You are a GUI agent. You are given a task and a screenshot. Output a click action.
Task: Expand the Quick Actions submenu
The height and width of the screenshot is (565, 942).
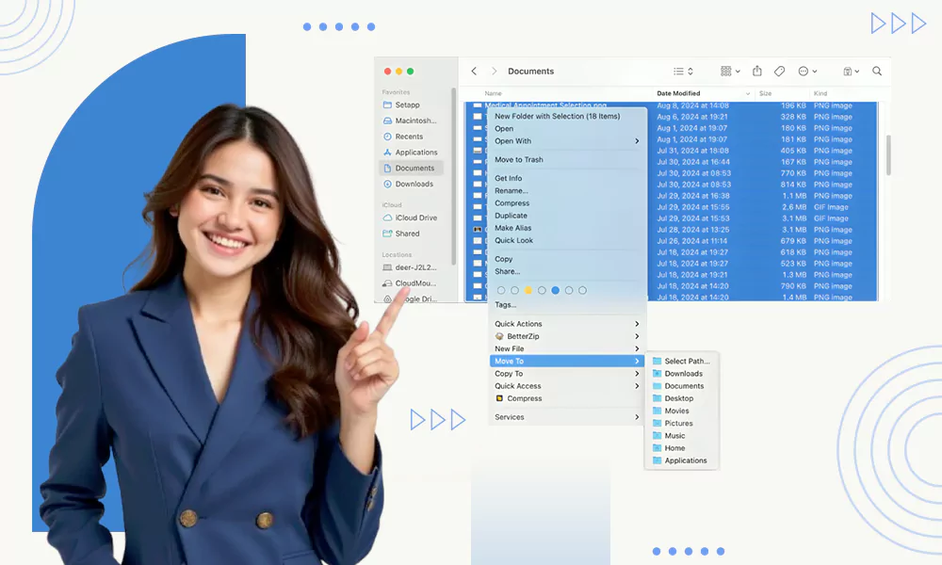pos(566,324)
